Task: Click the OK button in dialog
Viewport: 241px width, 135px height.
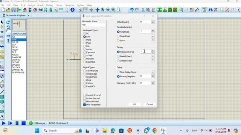Action: tap(135, 104)
